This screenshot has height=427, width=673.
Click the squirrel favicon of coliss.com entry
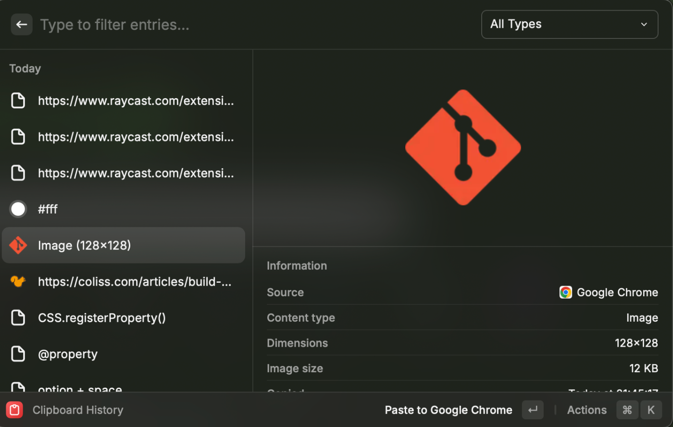pyautogui.click(x=18, y=281)
